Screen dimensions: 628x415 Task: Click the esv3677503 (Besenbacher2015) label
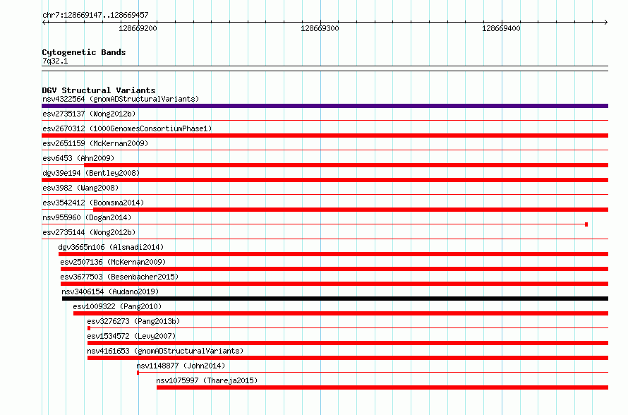(x=119, y=277)
